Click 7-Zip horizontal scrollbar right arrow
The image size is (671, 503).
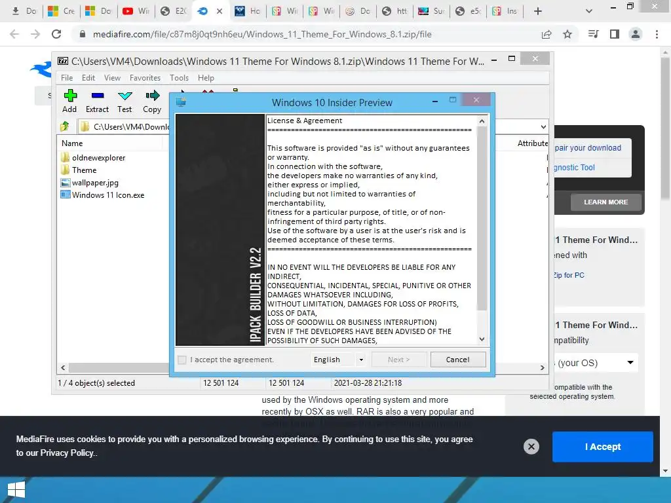(542, 367)
